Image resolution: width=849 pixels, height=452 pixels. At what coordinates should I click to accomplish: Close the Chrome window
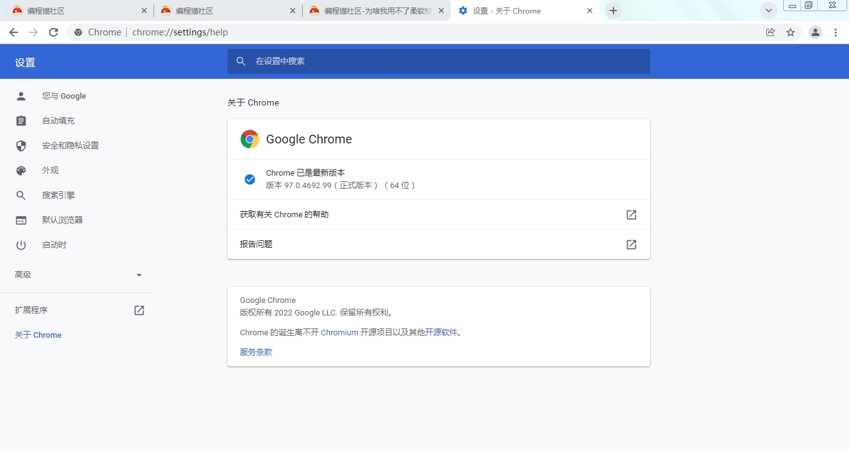pos(832,6)
